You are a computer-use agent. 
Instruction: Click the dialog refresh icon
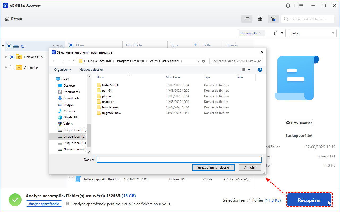click(203, 61)
